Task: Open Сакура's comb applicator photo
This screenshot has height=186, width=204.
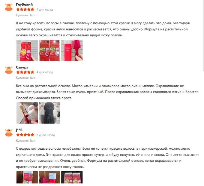Action: pos(27,113)
